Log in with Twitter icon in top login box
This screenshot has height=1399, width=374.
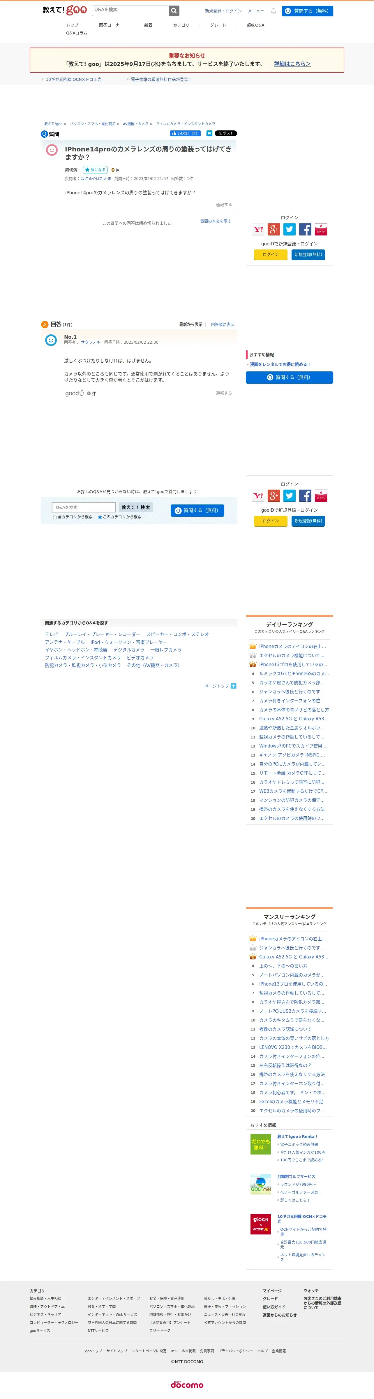click(x=290, y=229)
